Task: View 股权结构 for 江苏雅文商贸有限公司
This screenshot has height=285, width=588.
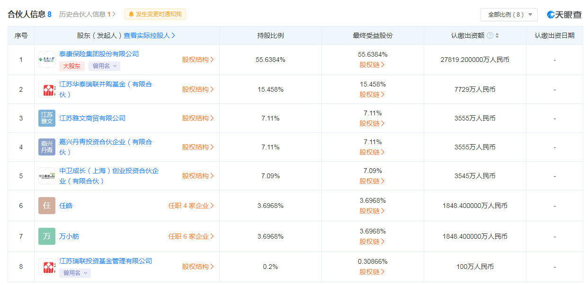Action: point(198,118)
